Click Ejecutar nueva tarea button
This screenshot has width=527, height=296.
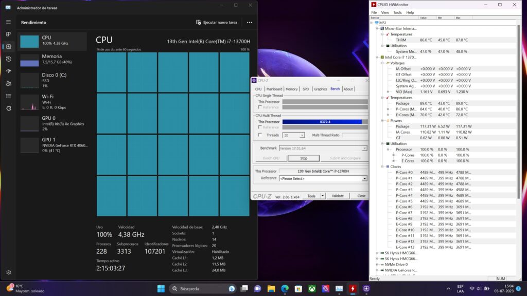coord(217,23)
